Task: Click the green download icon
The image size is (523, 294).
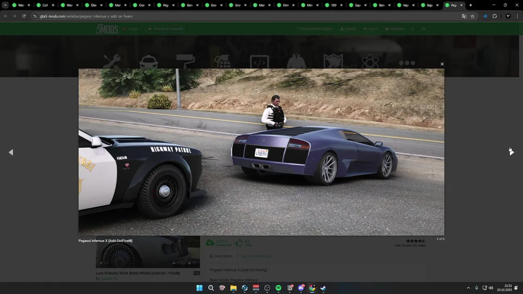Action: (210, 243)
